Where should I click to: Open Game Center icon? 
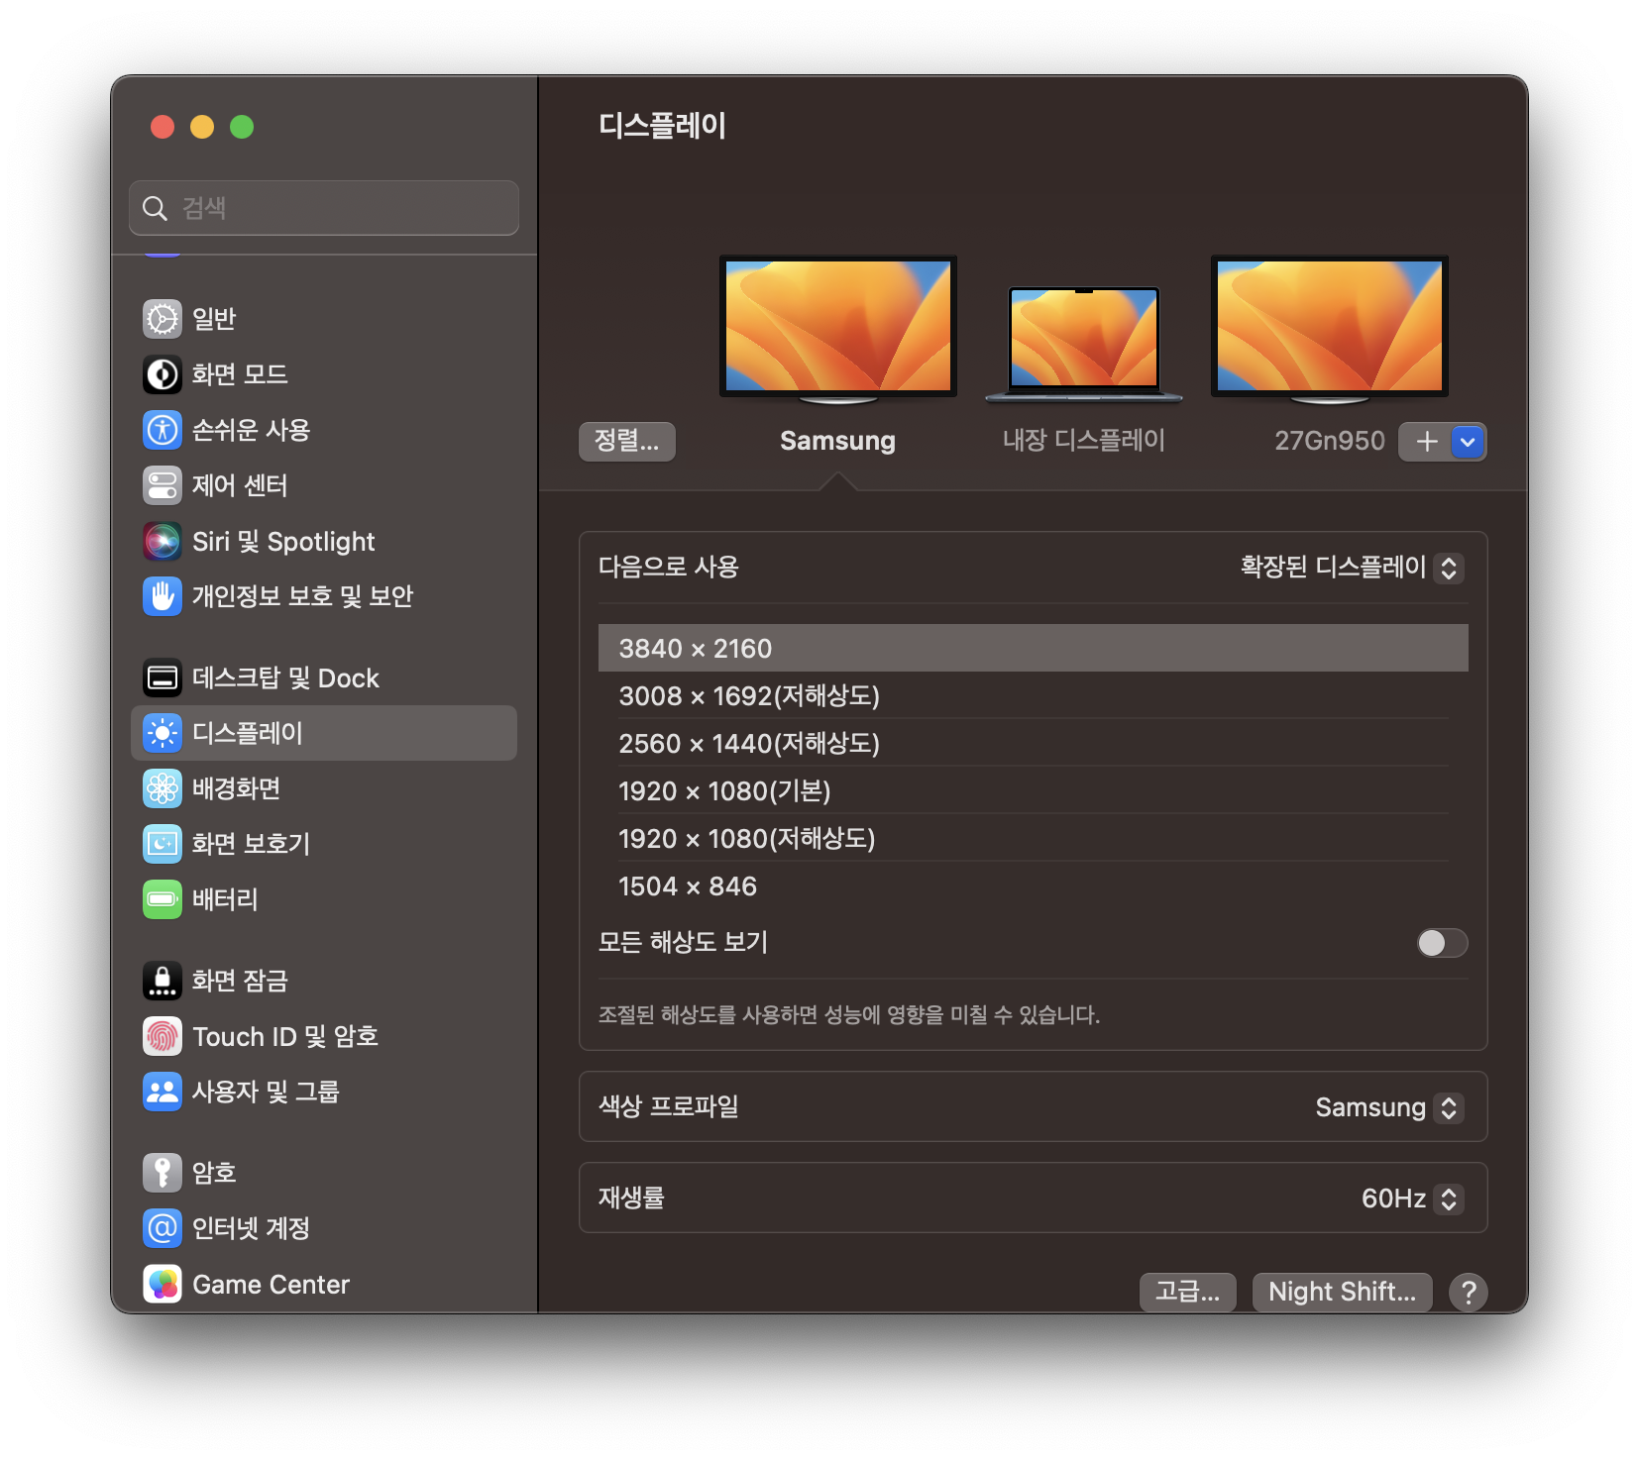click(163, 1284)
